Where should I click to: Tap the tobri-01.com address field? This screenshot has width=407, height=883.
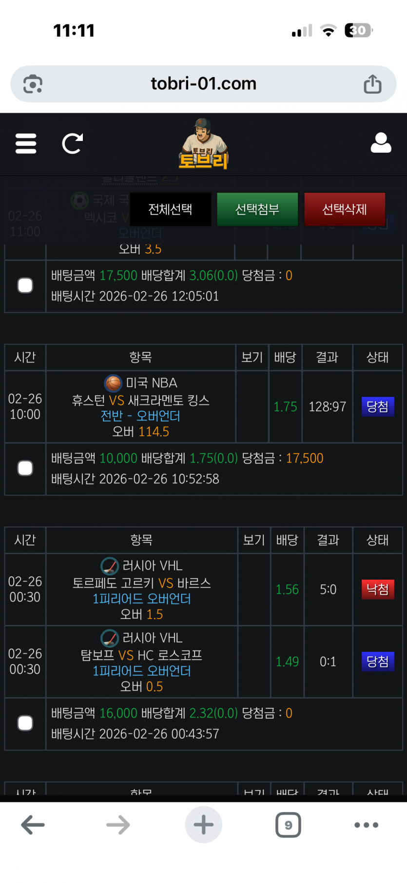[203, 84]
